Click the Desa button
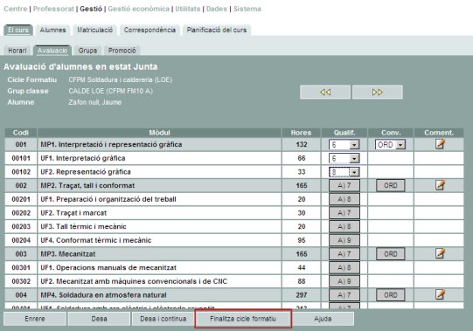The height and width of the screenshot is (331, 473). click(x=99, y=319)
